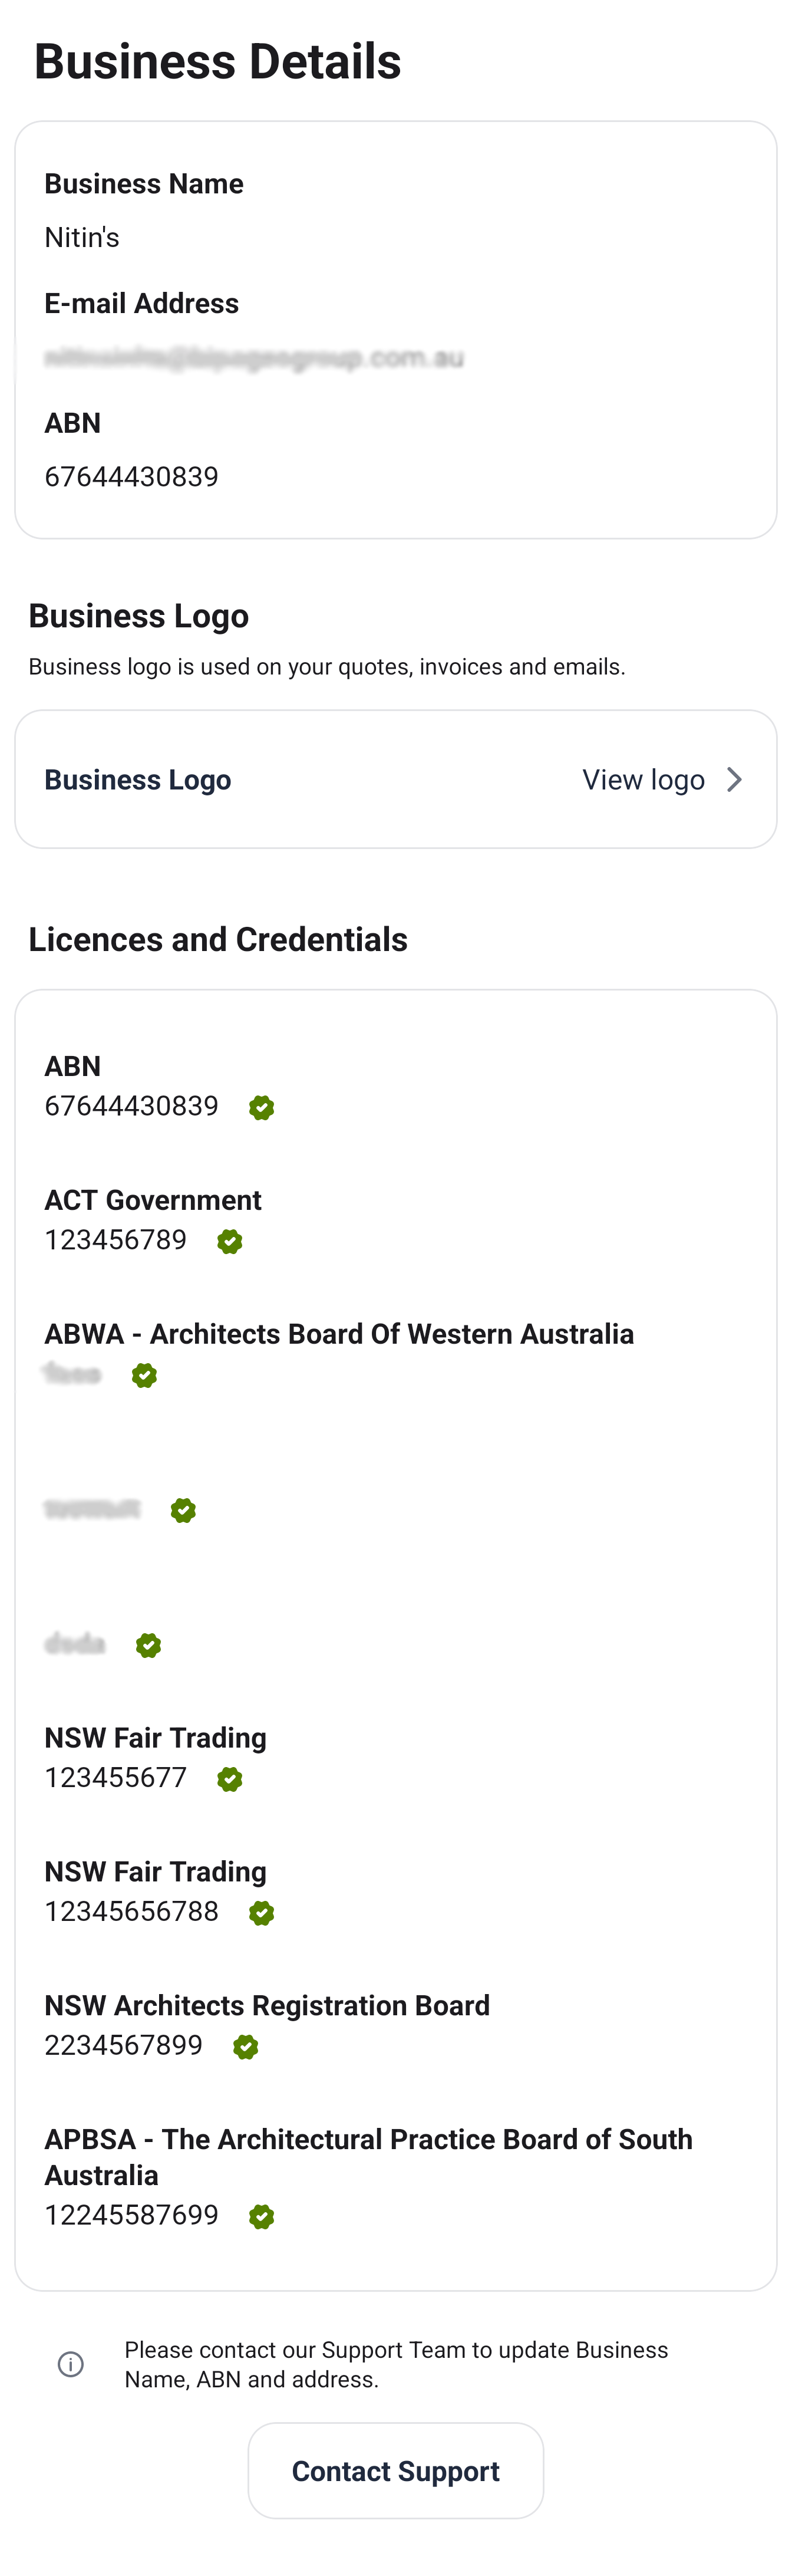This screenshot has width=792, height=2576.
Task: Click verified badge for APBSA licence 12245587699
Action: pyautogui.click(x=261, y=2217)
